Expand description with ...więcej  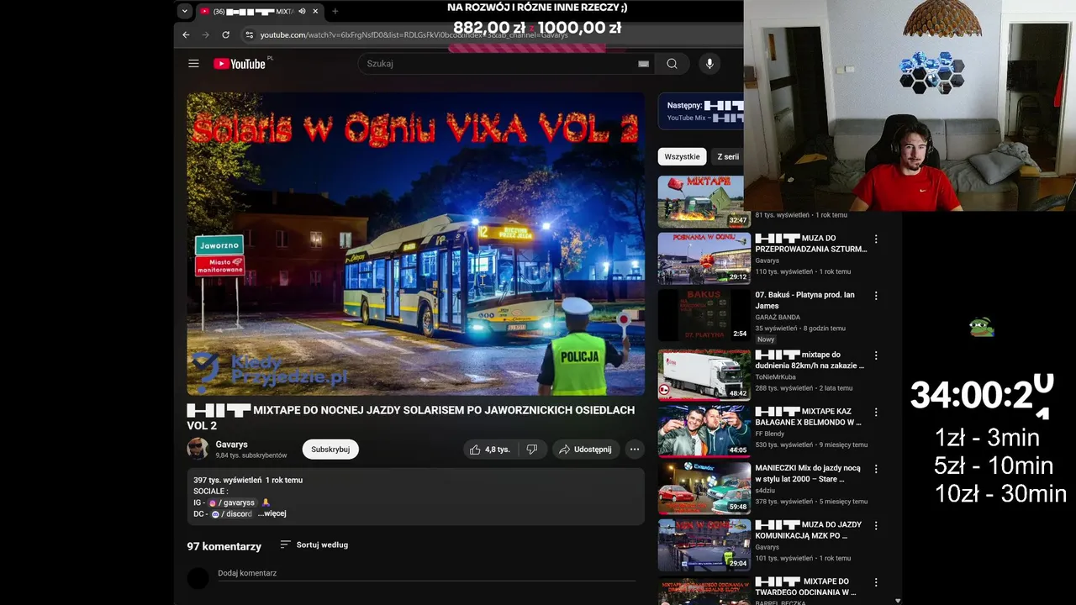[272, 513]
